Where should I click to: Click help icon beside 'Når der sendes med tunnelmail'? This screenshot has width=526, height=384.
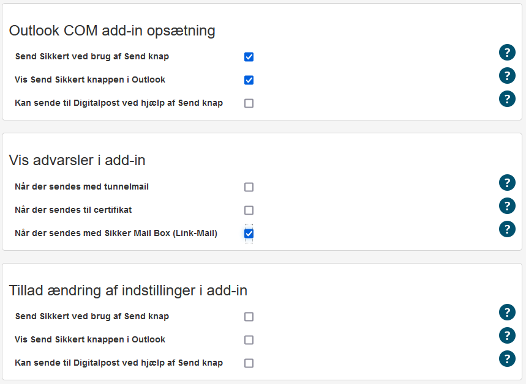pos(507,182)
